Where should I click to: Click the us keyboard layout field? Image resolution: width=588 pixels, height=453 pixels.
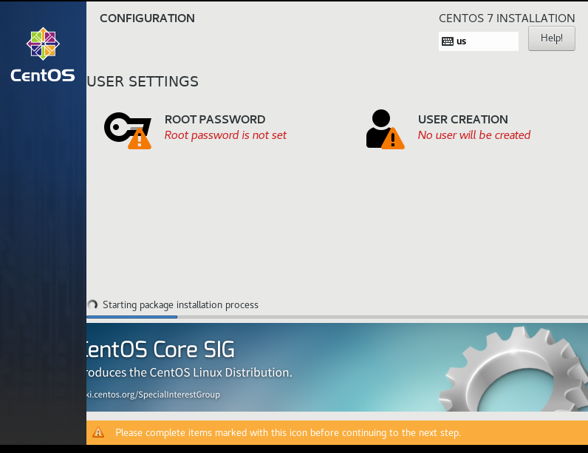pyautogui.click(x=479, y=41)
